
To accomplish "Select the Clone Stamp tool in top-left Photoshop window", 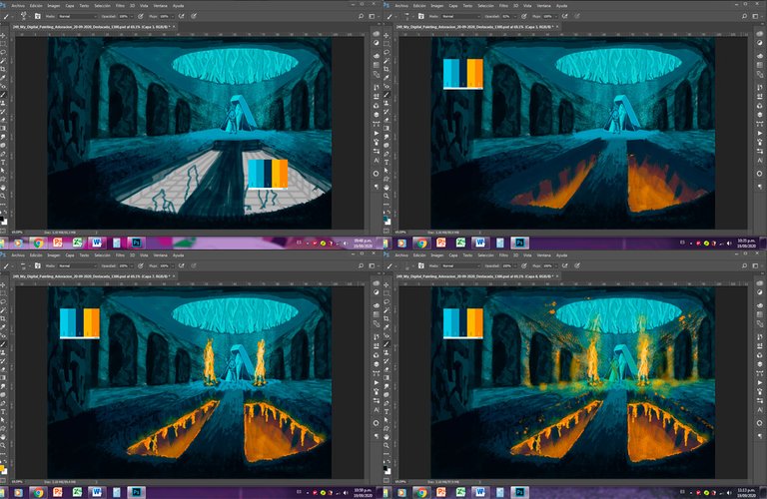I will (x=5, y=103).
